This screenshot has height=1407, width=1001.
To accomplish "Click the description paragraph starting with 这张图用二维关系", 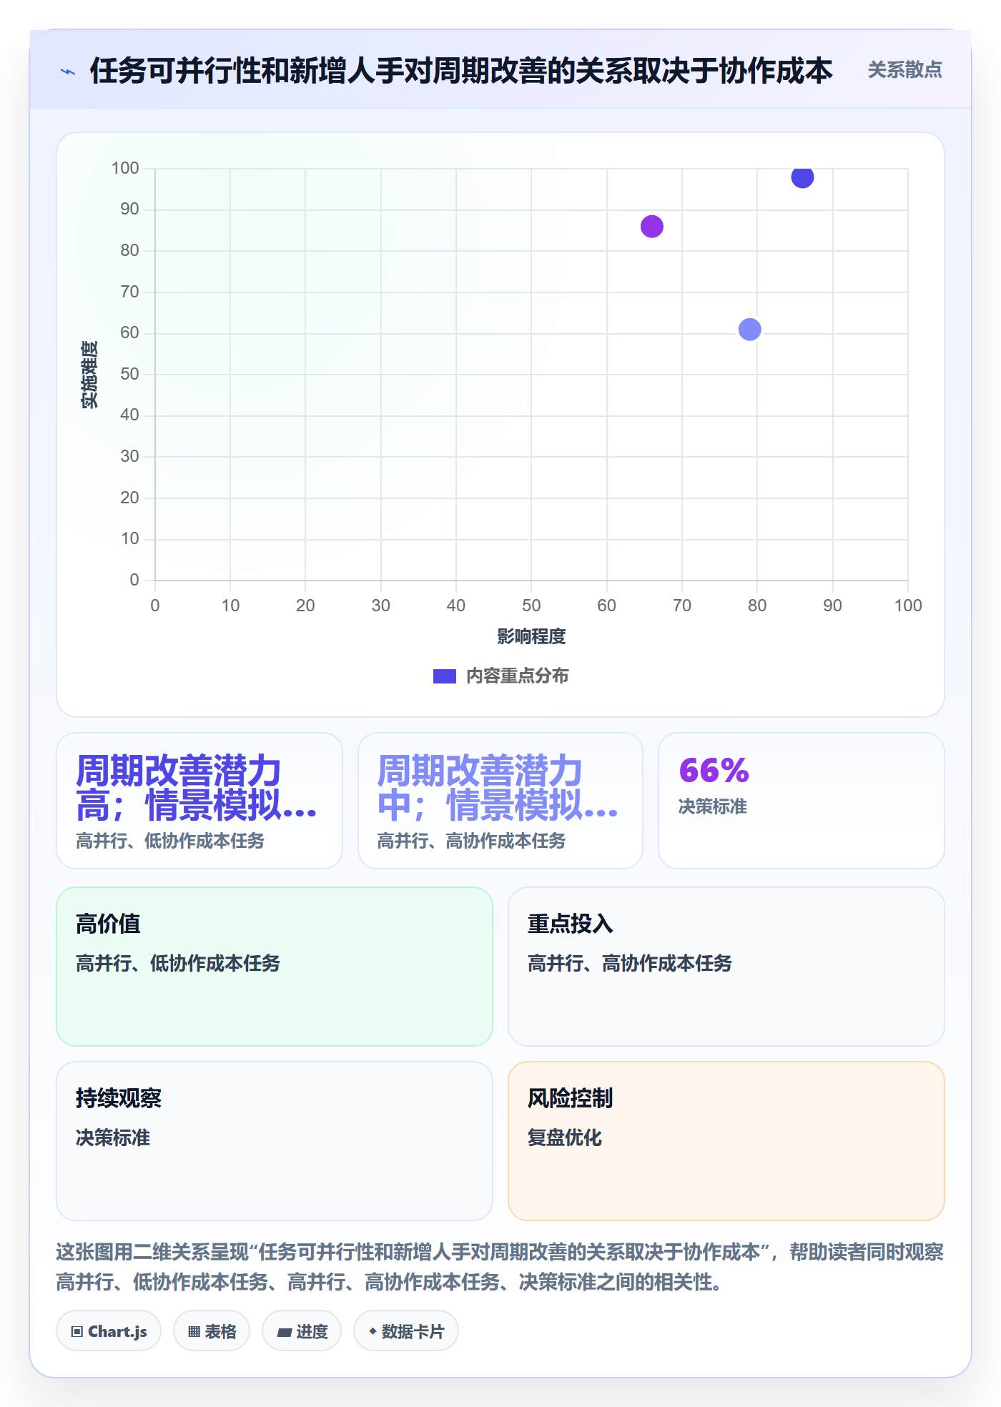I will pyautogui.click(x=500, y=1267).
